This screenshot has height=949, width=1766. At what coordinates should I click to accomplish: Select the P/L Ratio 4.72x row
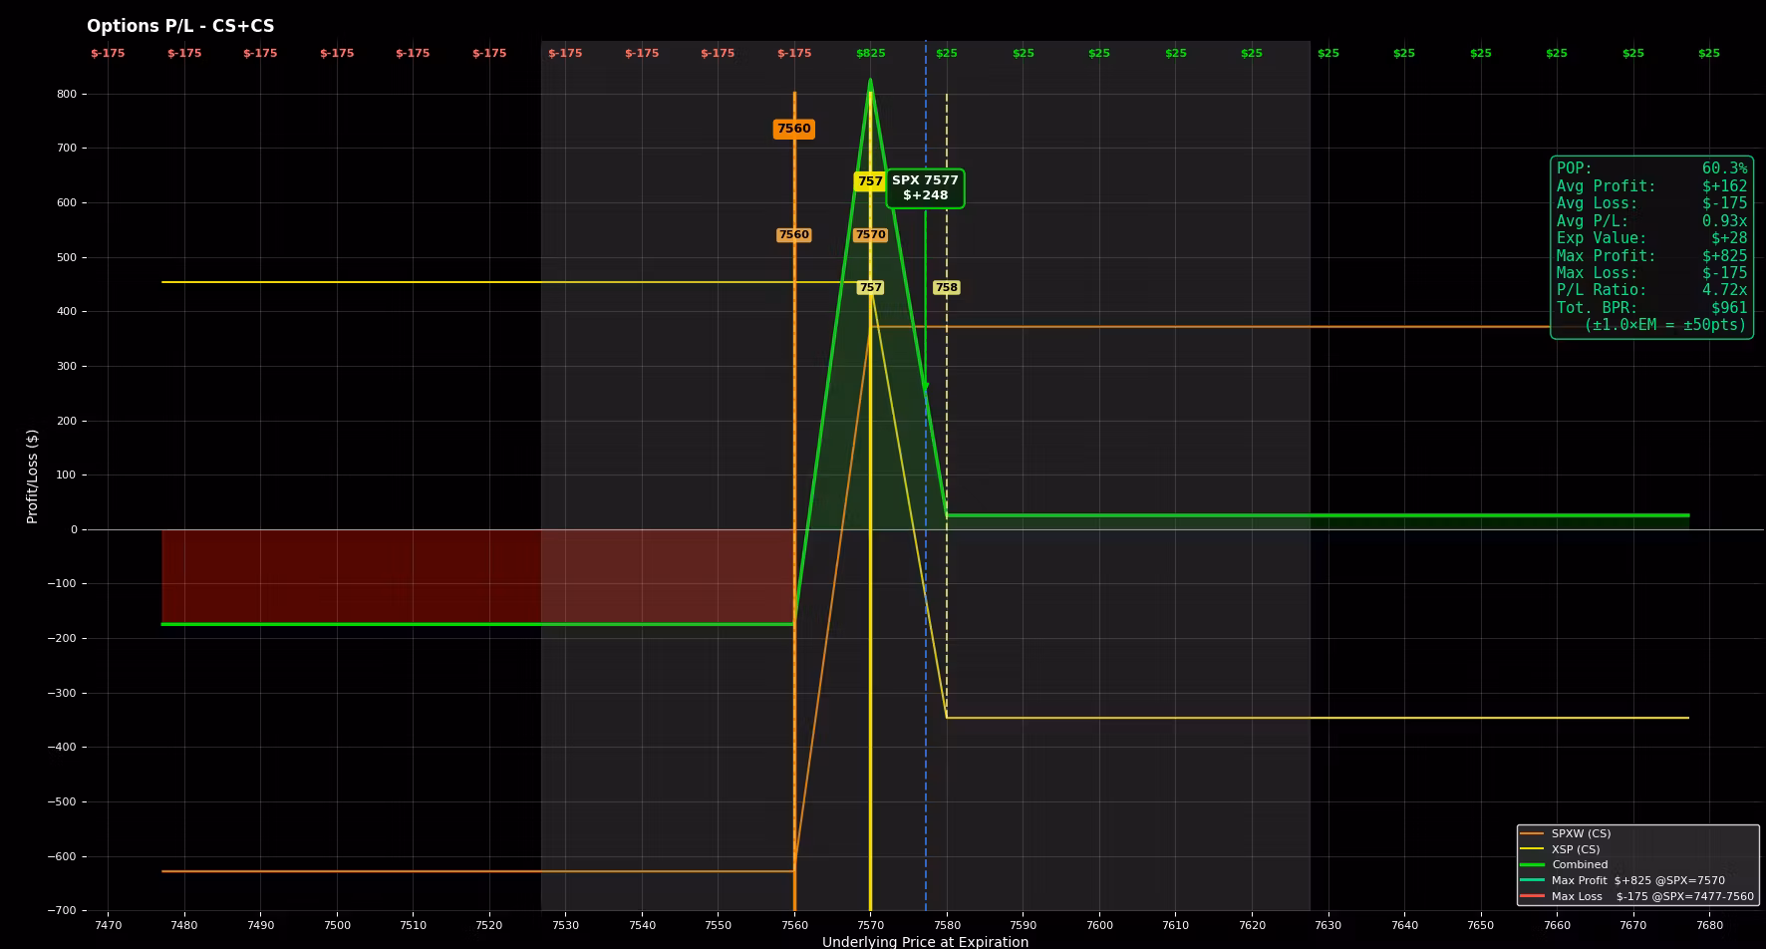(1651, 290)
